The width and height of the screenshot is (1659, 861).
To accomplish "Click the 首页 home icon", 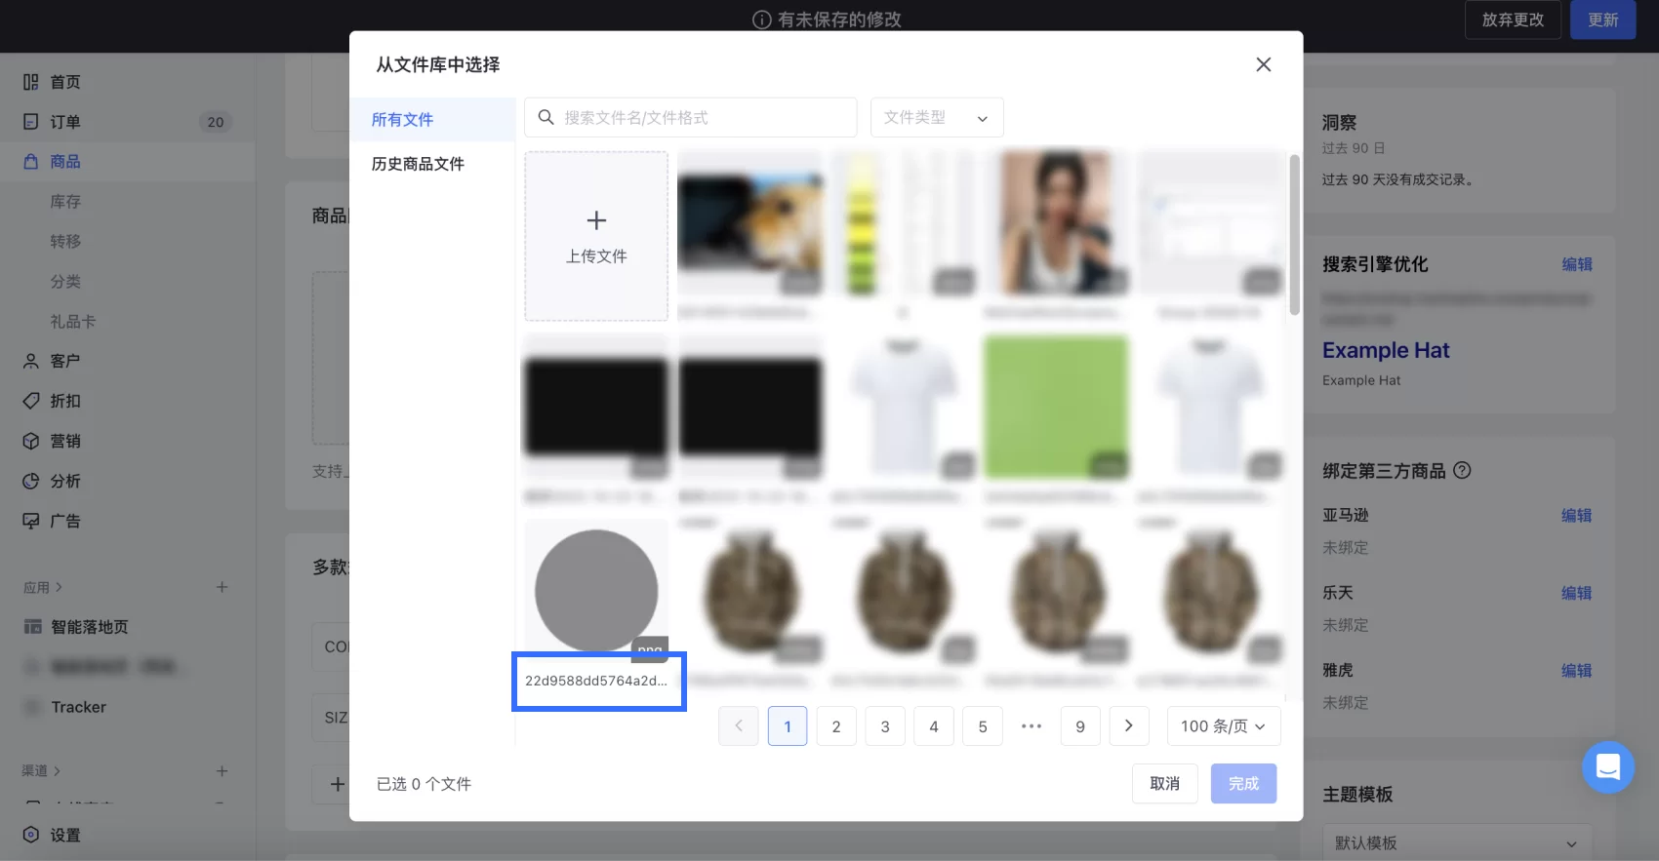I will tap(31, 82).
